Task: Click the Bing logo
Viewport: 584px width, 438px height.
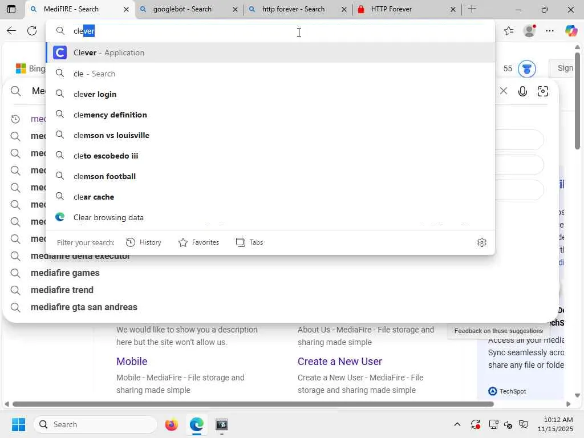Action: [x=31, y=68]
